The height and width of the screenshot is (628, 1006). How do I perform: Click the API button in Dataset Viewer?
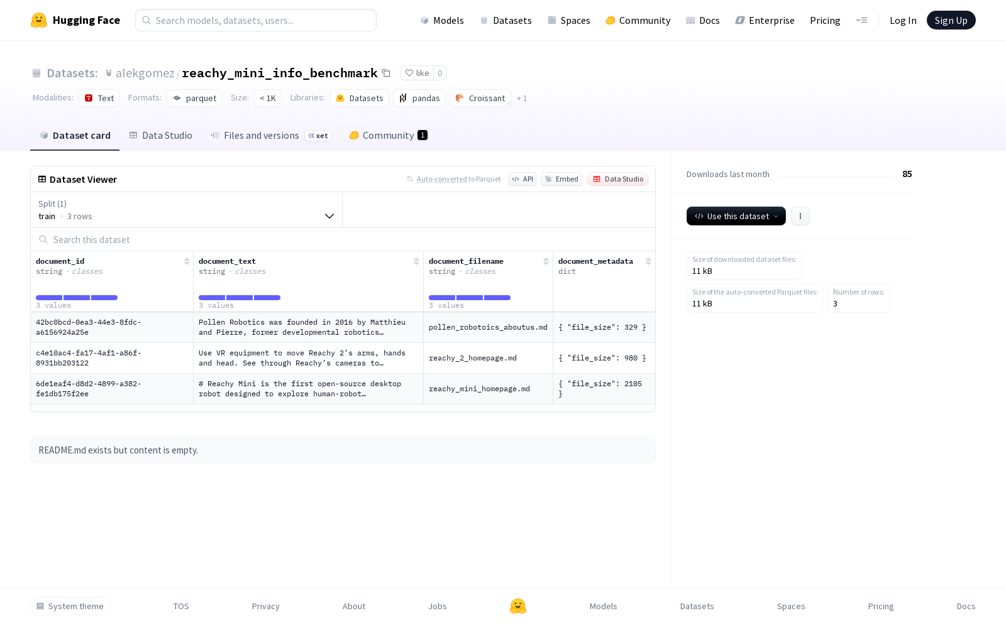point(522,179)
